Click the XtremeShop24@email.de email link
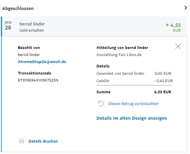This screenshot has width=190, height=154. pos(42,62)
